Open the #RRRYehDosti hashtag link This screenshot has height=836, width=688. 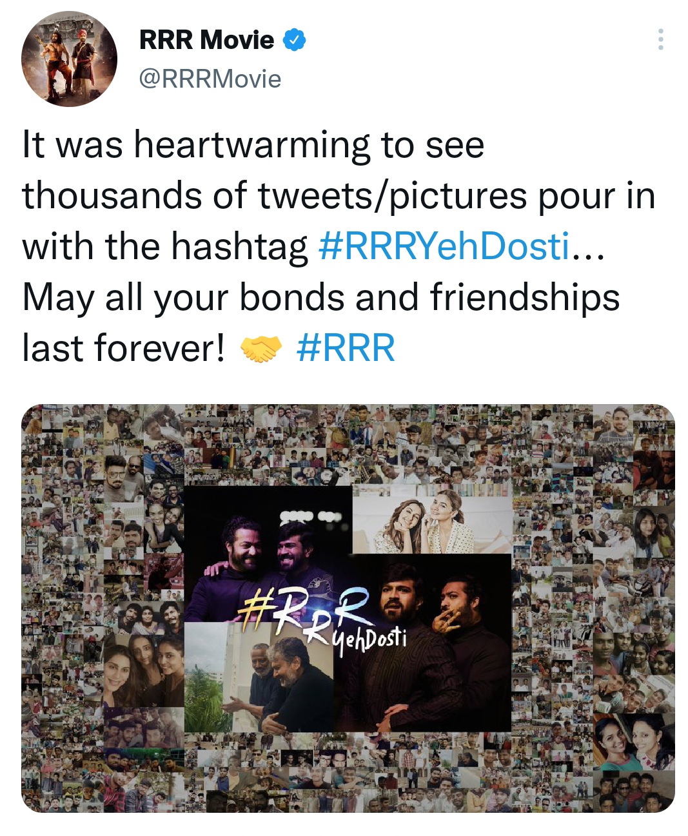coord(444,246)
